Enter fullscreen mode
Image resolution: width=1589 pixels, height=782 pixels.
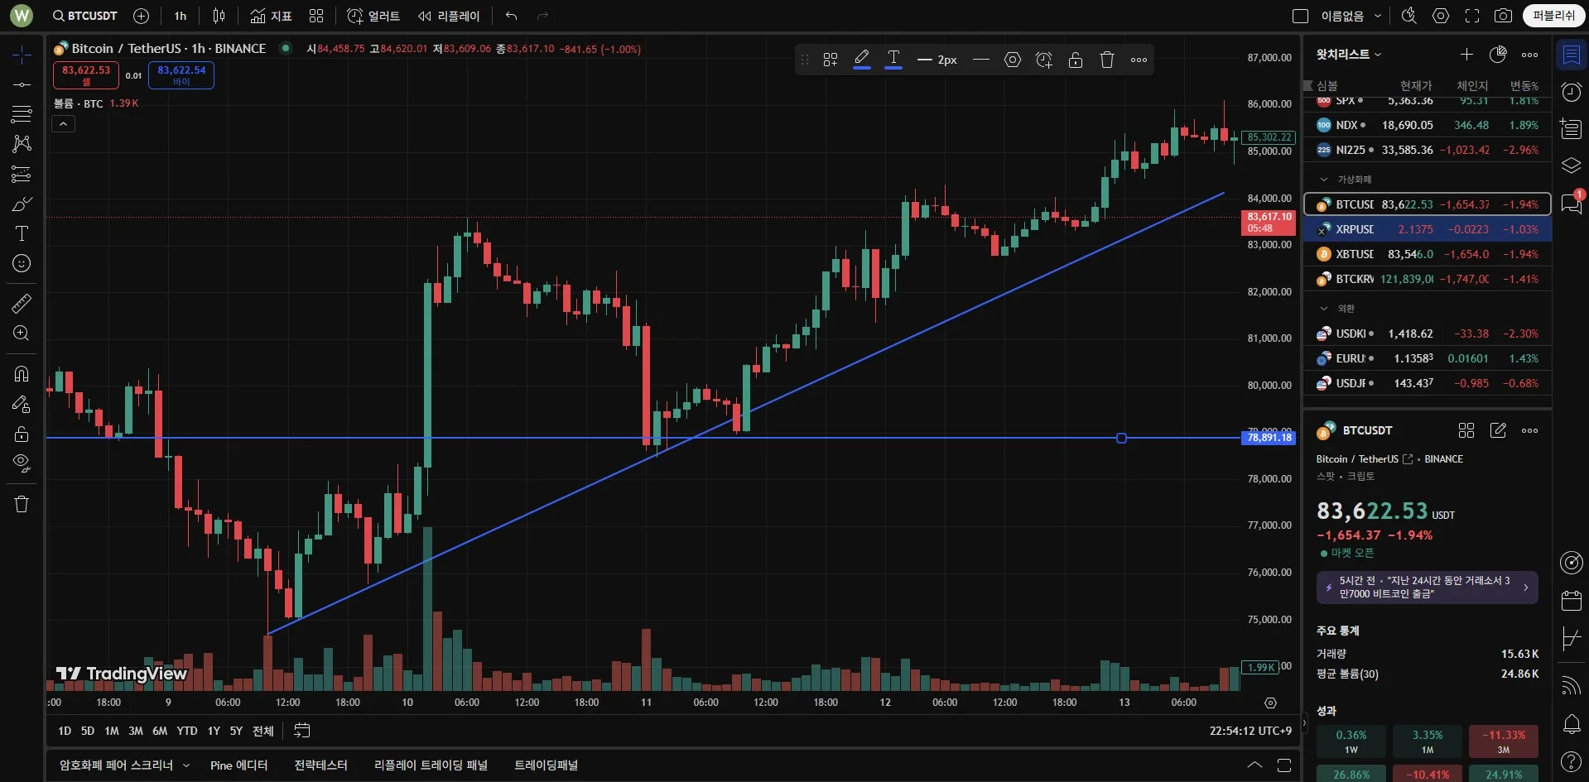1472,16
